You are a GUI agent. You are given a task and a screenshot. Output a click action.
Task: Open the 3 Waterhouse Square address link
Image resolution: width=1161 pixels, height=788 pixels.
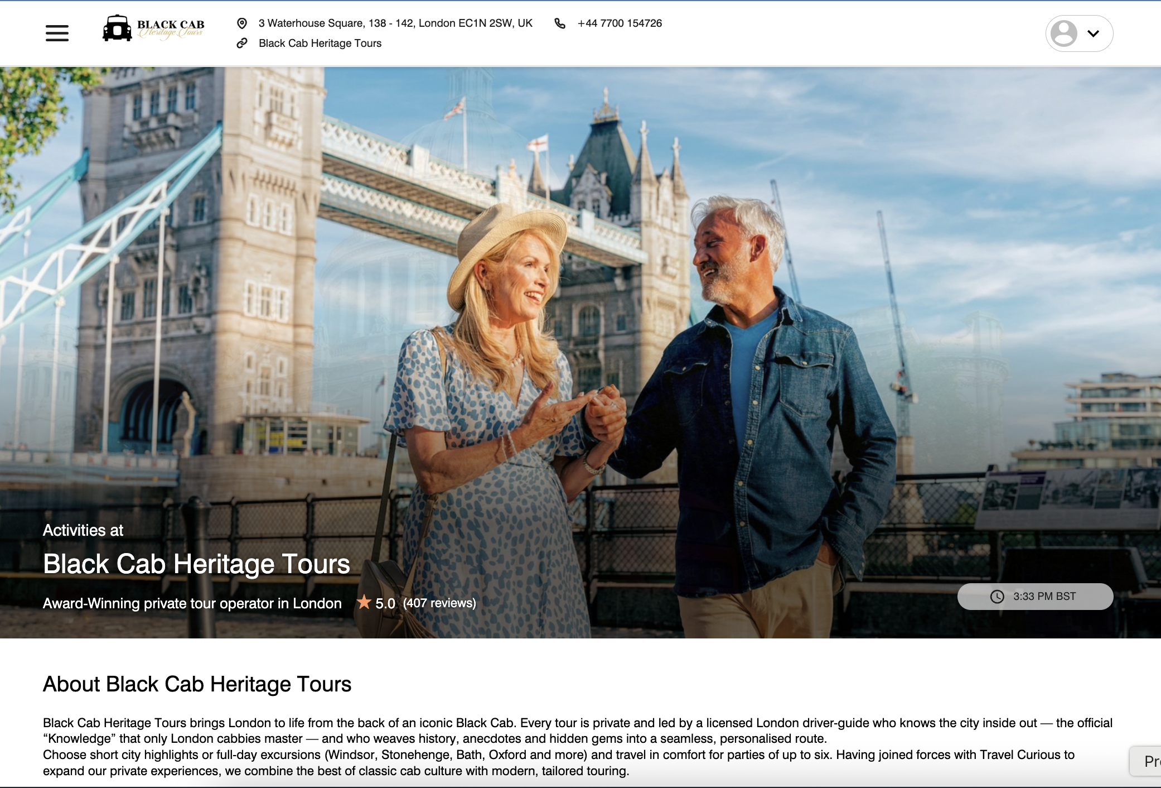[395, 23]
